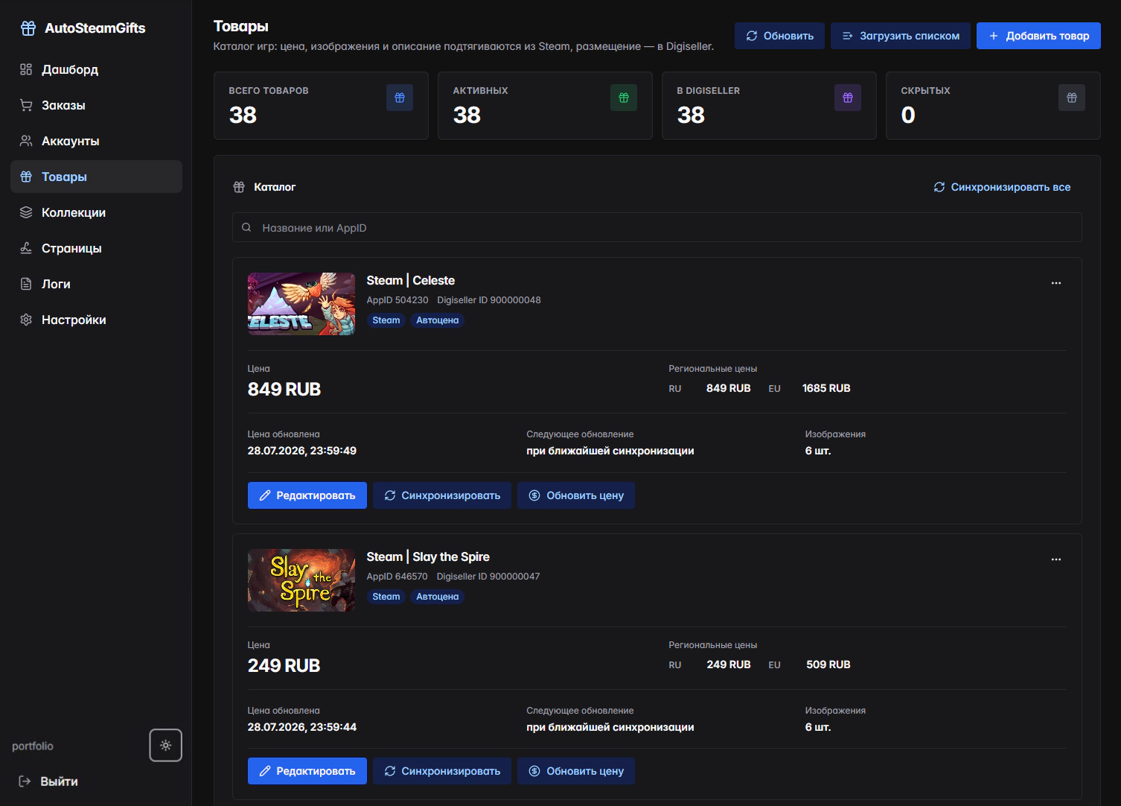This screenshot has height=806, width=1121.
Task: Click the Заказы shopping cart icon
Action: [x=26, y=105]
